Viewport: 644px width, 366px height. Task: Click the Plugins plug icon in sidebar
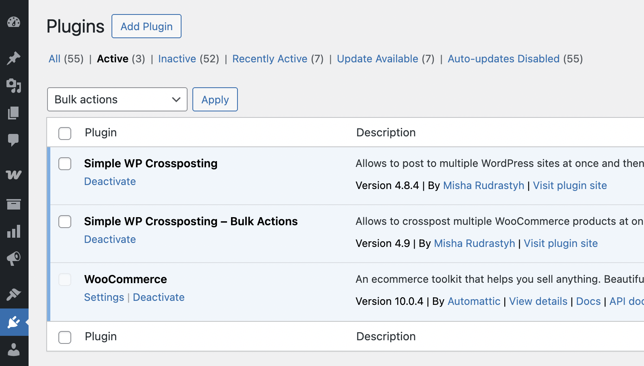point(14,322)
